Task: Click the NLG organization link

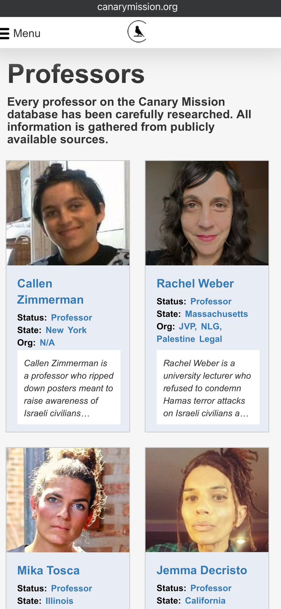Action: 211,327
